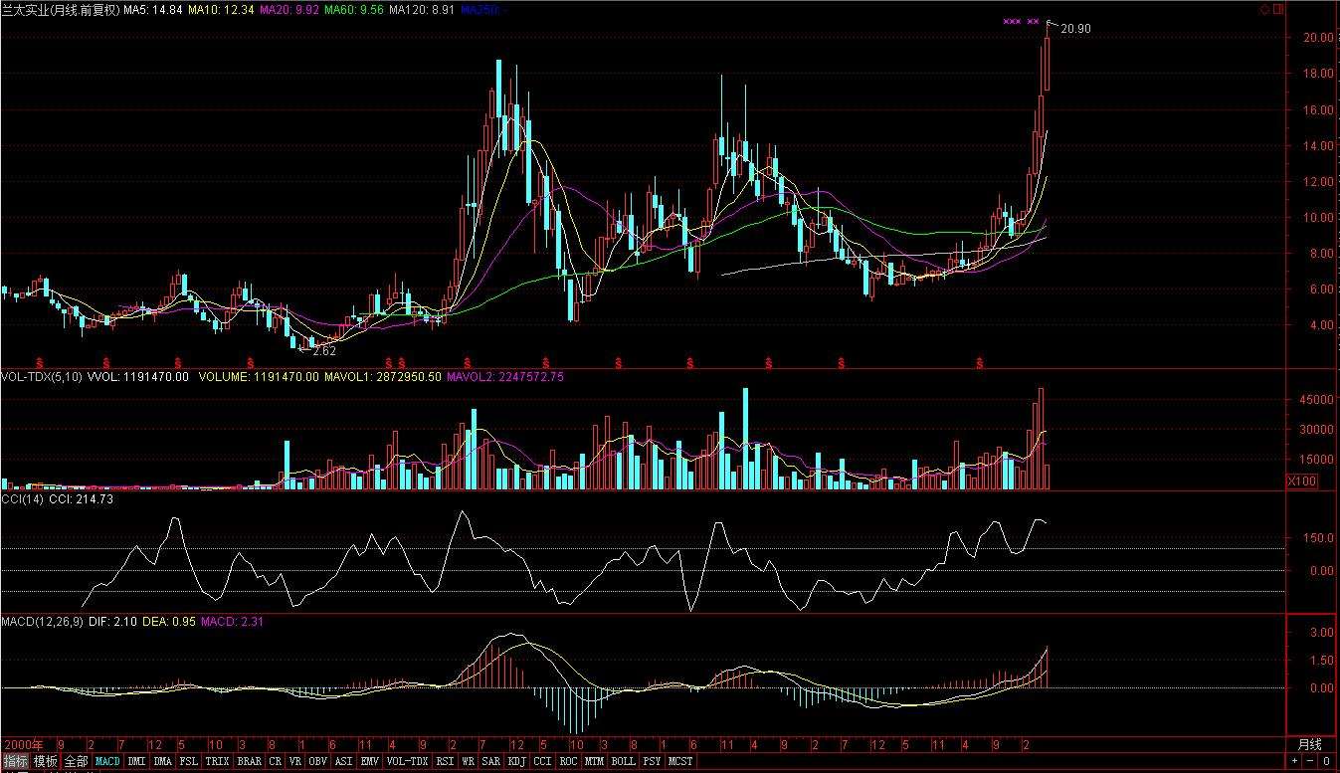Select the MACD indicator tab
The width and height of the screenshot is (1340, 773).
(x=107, y=761)
